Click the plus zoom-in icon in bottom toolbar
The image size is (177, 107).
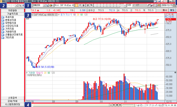[172, 105]
